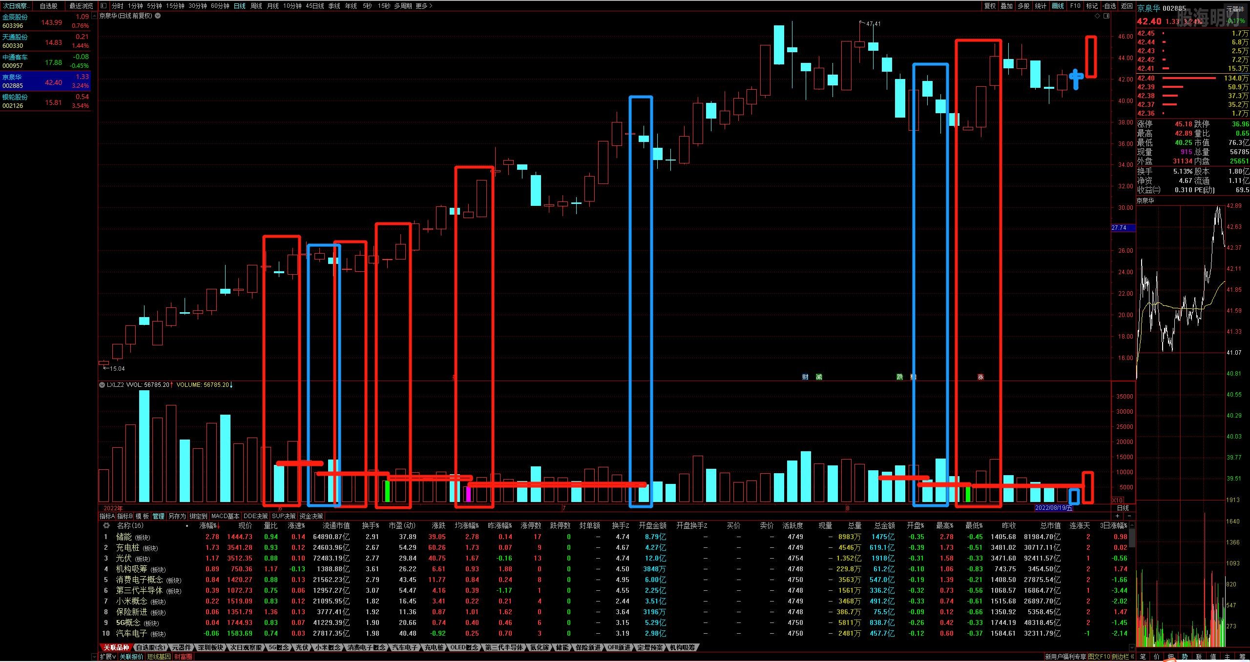The image size is (1250, 662).
Task: Switch to the 元器件 bottom tab
Action: click(x=182, y=647)
